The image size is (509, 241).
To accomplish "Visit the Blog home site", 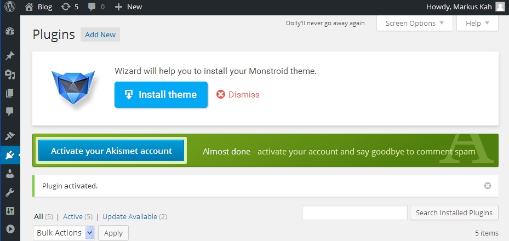I will pos(39,7).
